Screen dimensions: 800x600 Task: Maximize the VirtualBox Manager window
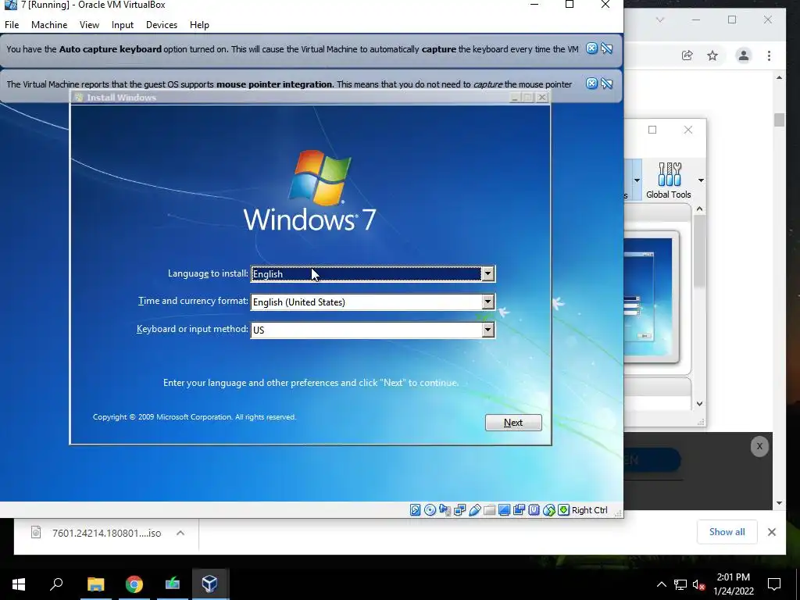(x=652, y=130)
